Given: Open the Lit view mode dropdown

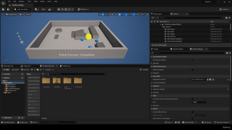Looking at the screenshot, I should tap(22, 14).
